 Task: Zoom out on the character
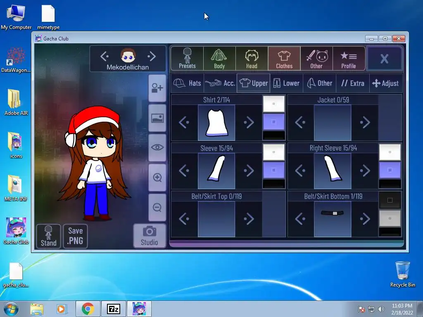[x=157, y=207]
